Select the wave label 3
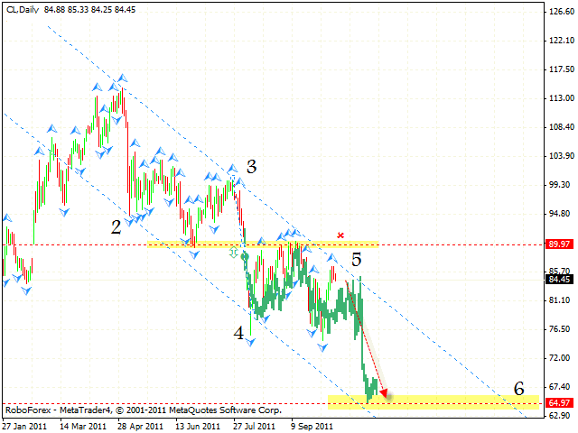The image size is (578, 433). coord(251,166)
